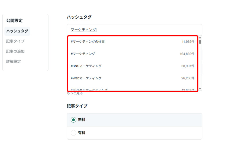This screenshot has height=143, width=228.
Task: Open ハッシュタグ in the sidebar
Action: [x=17, y=31]
